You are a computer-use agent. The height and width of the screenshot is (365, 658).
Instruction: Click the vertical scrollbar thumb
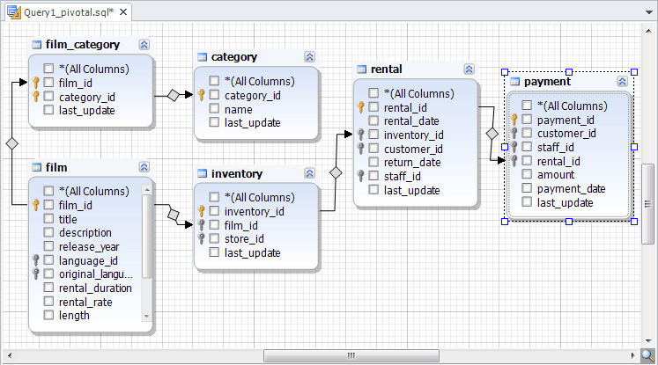coord(648,204)
